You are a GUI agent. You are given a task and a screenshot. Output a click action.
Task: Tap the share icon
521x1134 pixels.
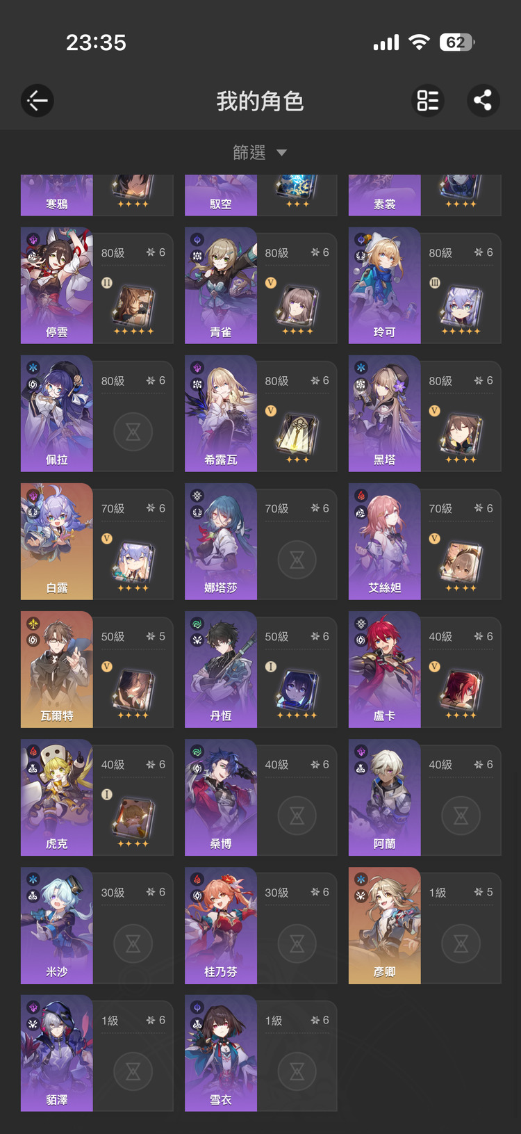[x=483, y=101]
